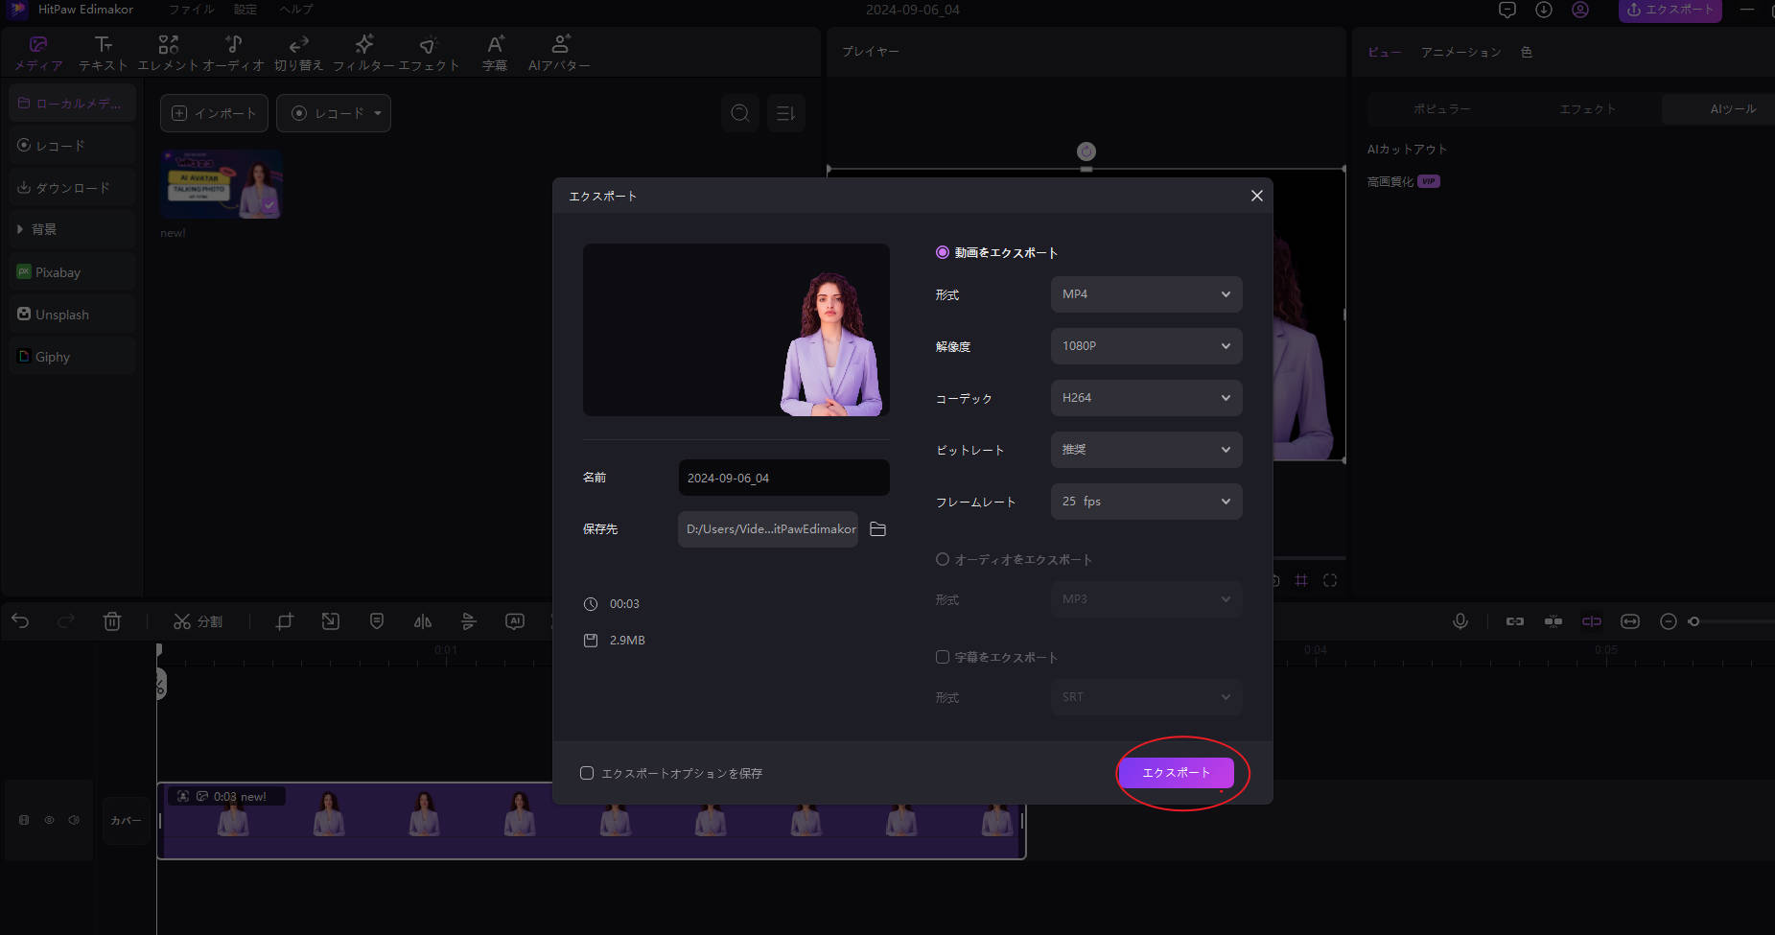Open the AIアバター avatar tool
The image size is (1775, 935).
[x=559, y=53]
